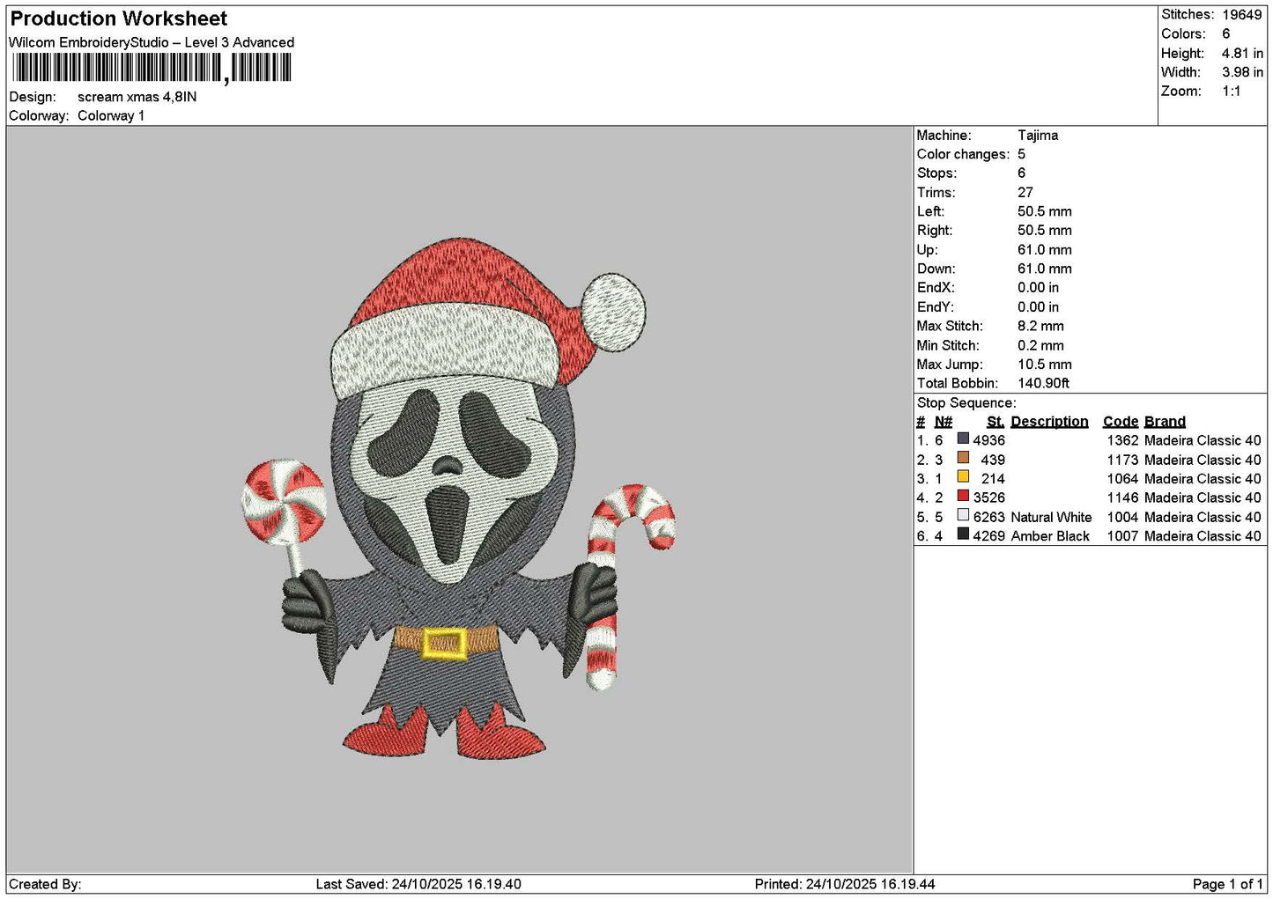Click the 'Stop Sequence:' heading
1273x899 pixels.
(x=966, y=403)
